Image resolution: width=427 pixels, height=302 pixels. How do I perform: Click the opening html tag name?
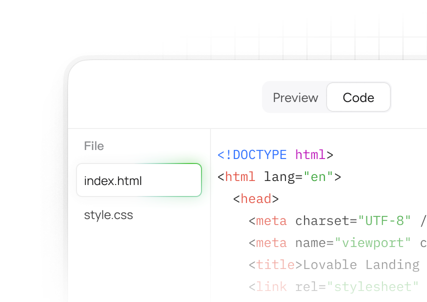point(240,177)
